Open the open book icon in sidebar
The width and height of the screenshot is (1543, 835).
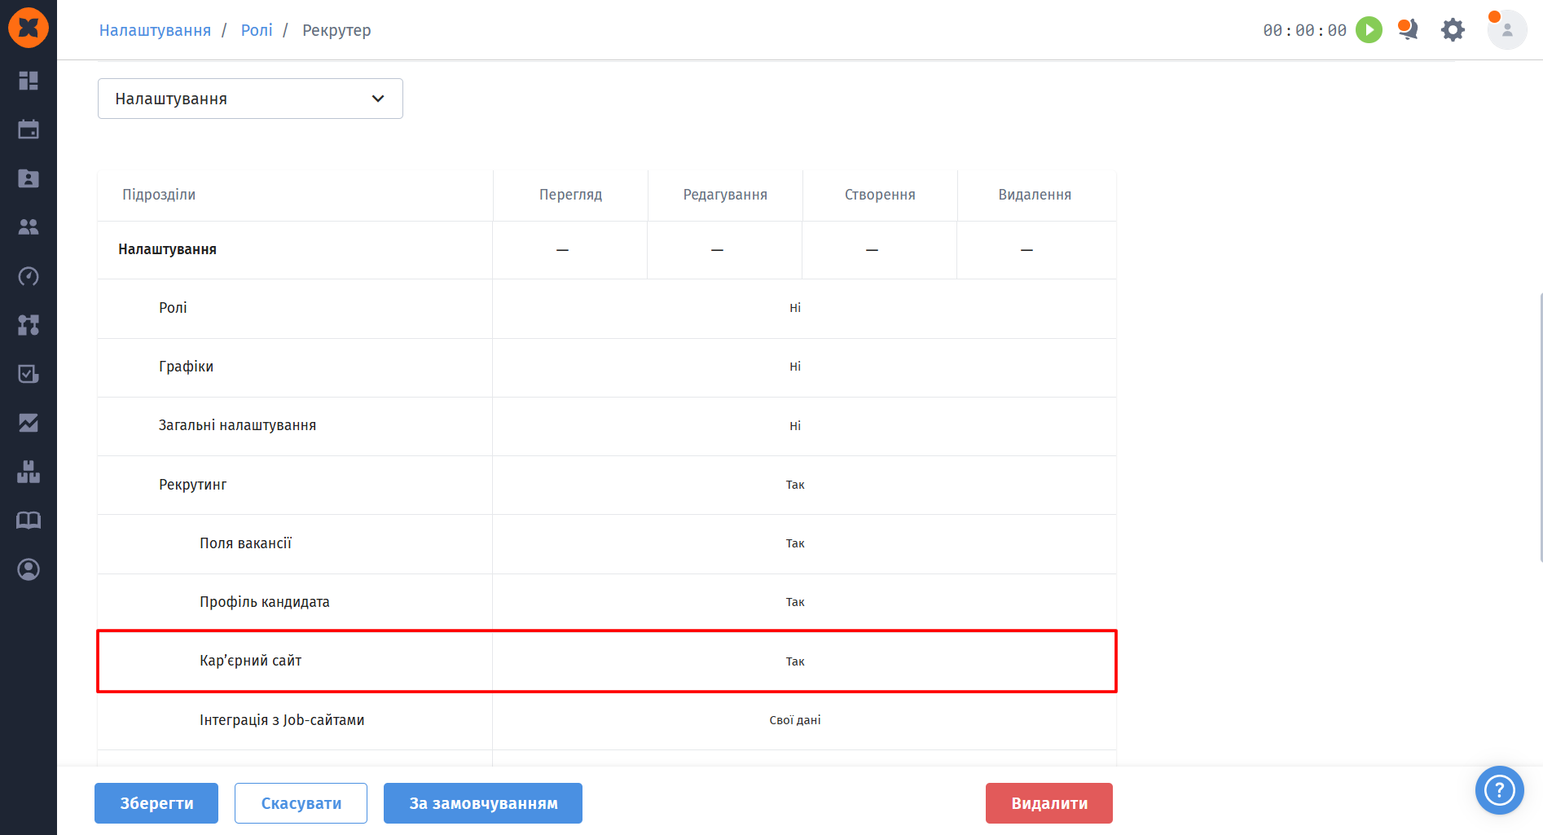(x=29, y=521)
